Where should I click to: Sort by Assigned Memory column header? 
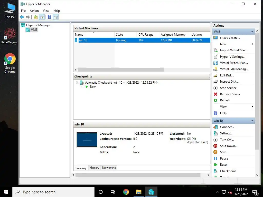[174, 35]
